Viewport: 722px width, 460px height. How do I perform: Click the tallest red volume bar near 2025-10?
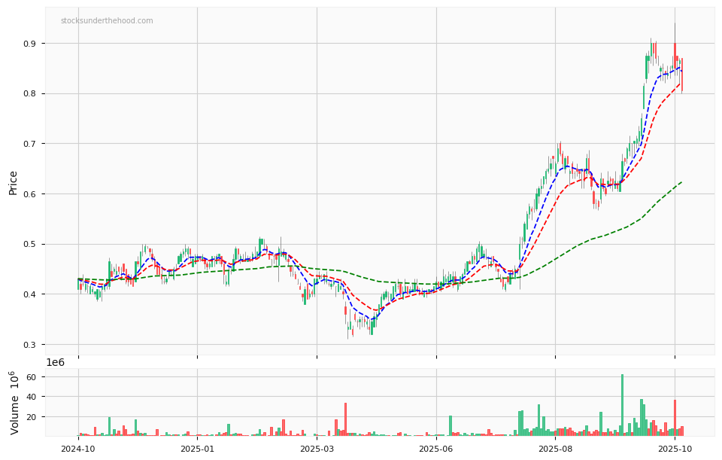[675, 419]
